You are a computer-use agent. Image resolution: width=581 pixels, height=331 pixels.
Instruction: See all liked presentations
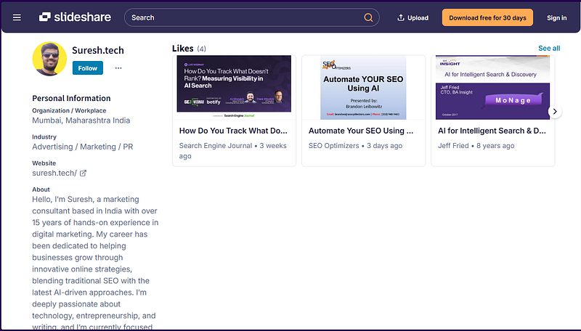pyautogui.click(x=549, y=48)
